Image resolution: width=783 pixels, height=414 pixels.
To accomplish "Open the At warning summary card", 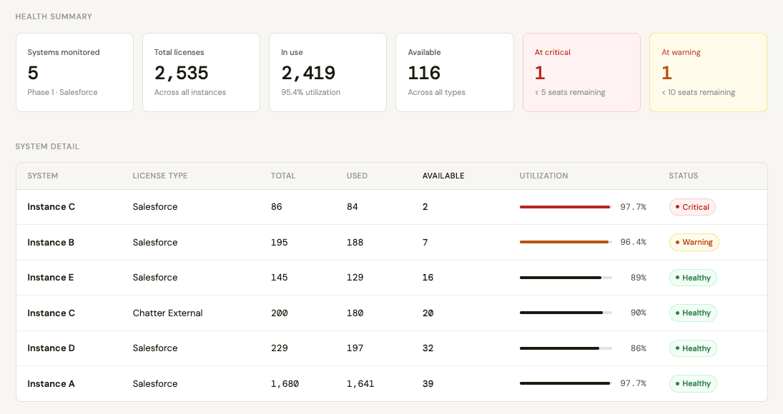I will coord(708,72).
